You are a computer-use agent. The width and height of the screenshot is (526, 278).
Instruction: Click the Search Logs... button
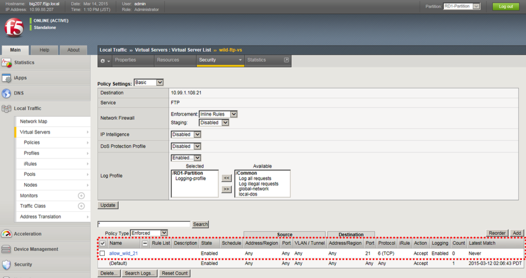pos(139,273)
